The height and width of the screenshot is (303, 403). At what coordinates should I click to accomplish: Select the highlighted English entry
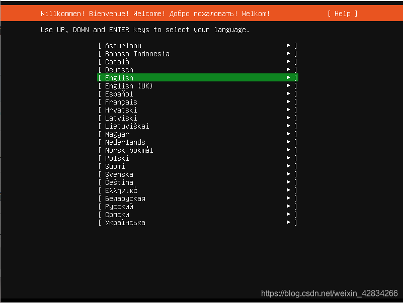pos(198,77)
